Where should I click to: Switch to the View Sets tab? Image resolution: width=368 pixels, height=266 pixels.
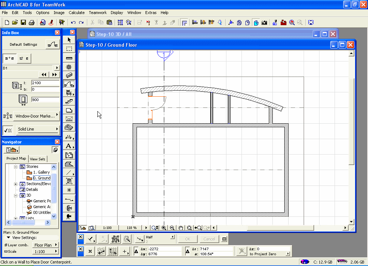(x=38, y=159)
